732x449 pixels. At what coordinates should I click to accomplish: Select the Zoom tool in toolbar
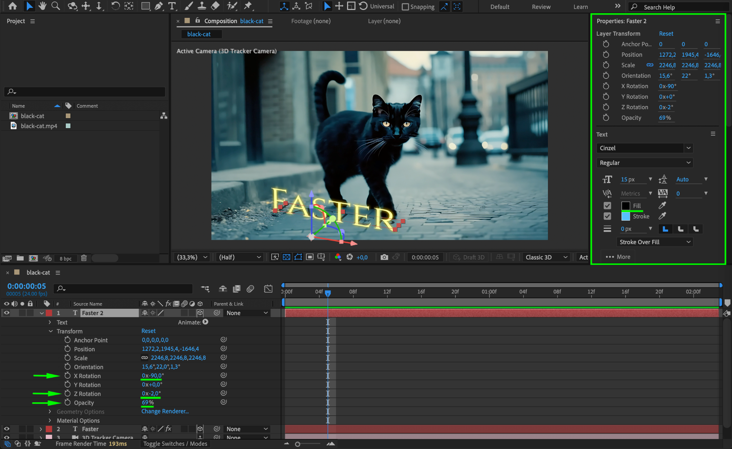55,6
